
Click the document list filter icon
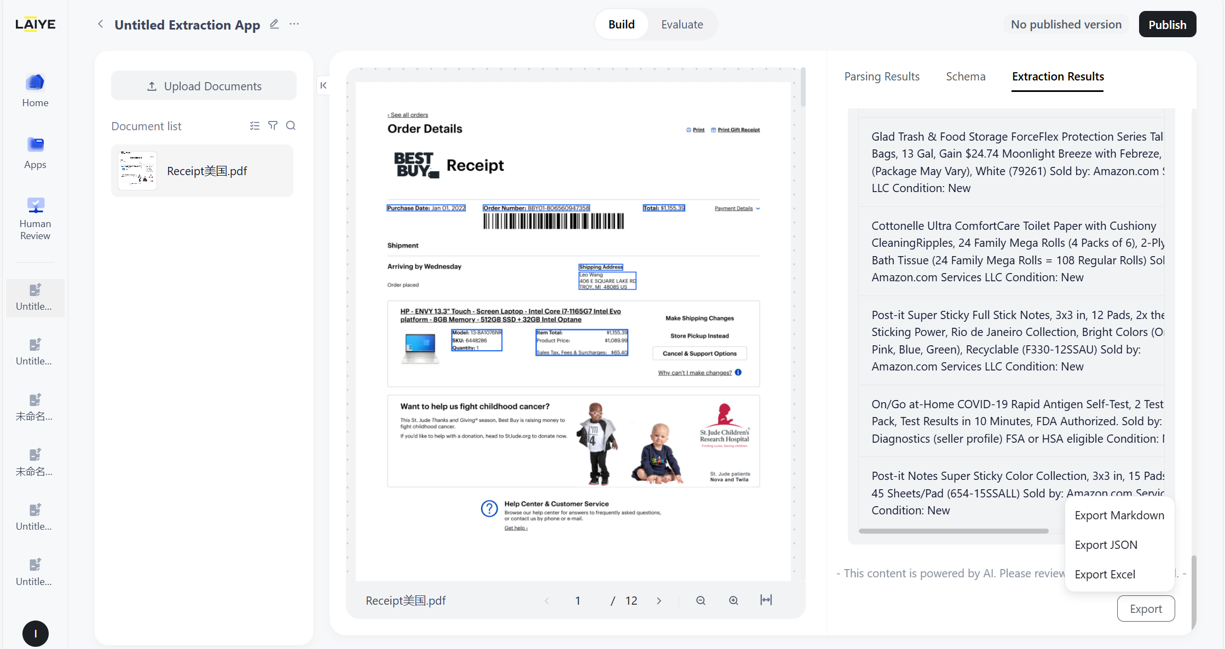(x=273, y=126)
